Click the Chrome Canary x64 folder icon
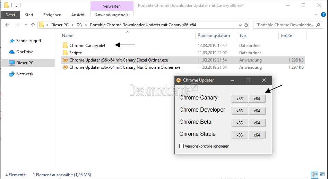Viewport: 328px width, 179px height. pos(65,45)
